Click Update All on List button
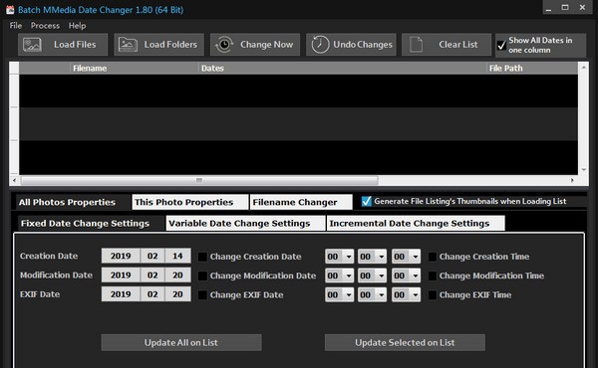Viewport: 598px width, 368px height. (181, 342)
